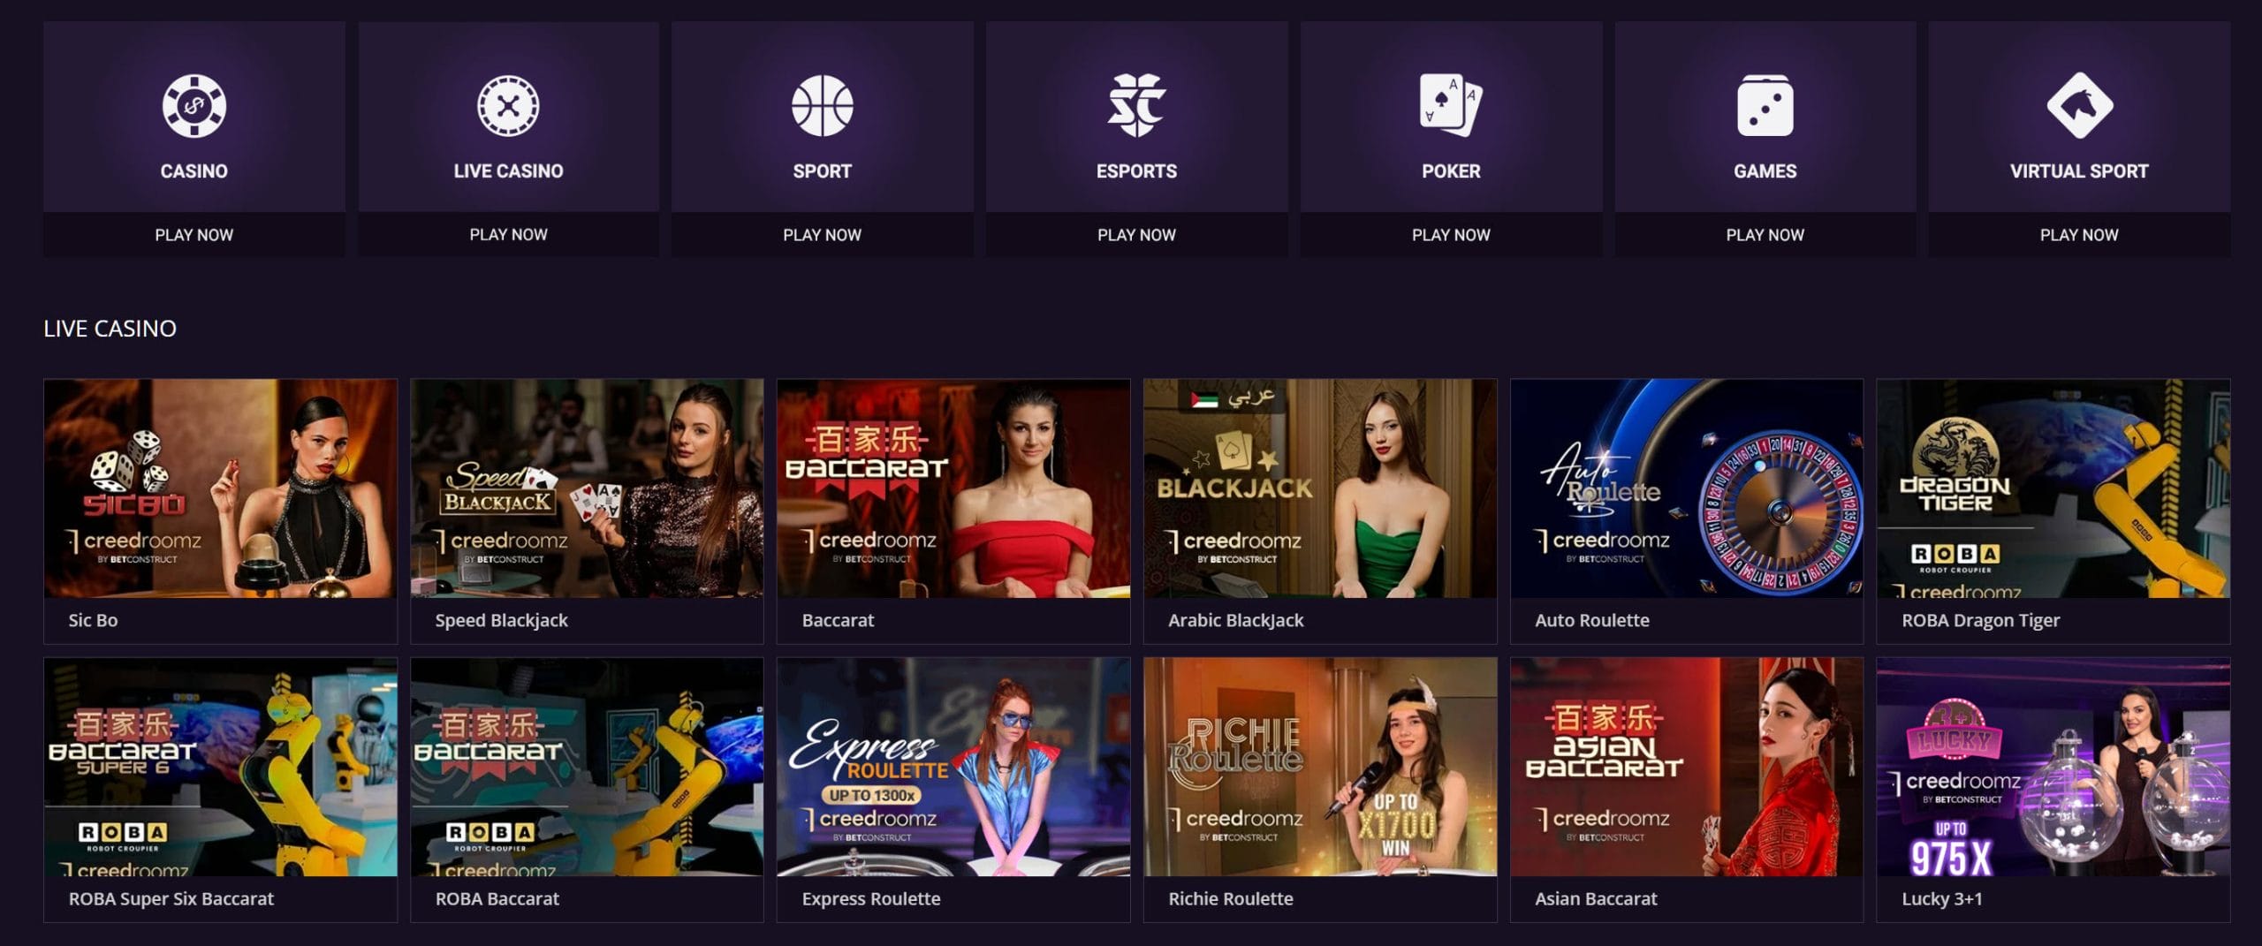Screen dimensions: 2262x946
Task: Click Play Now under Casino
Action: point(194,235)
